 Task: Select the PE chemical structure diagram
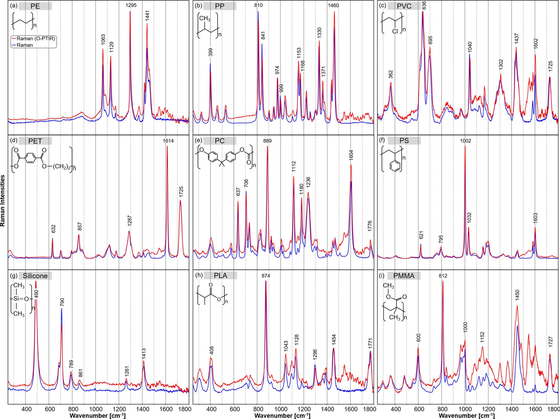coord(23,21)
